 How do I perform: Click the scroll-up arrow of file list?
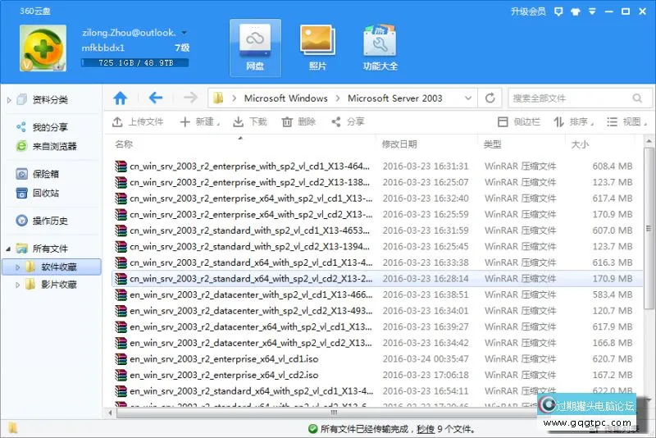coord(649,140)
